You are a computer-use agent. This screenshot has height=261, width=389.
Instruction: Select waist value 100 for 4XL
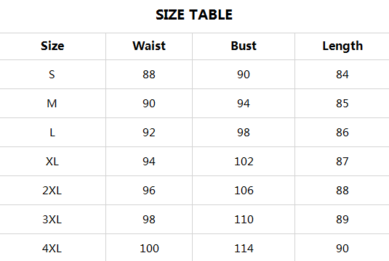149,249
